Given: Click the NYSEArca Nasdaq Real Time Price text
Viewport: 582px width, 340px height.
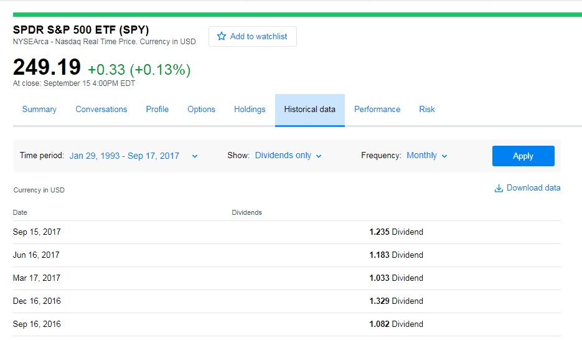Looking at the screenshot, I should (105, 42).
